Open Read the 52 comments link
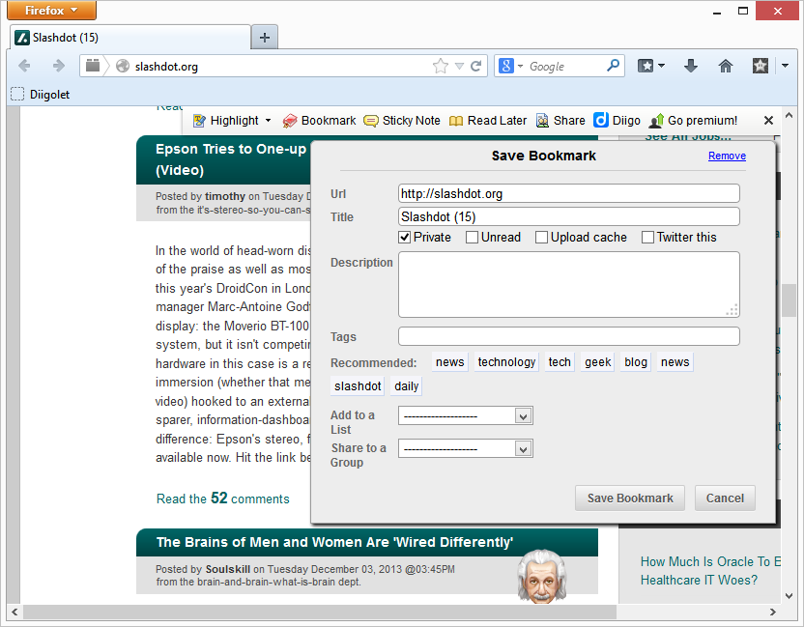Image resolution: width=804 pixels, height=627 pixels. tap(222, 499)
